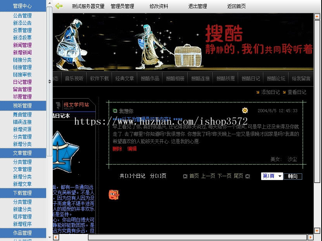This screenshot has width=322, height=241.
Task: Click the arrow icon beside 添加日记
Action: (x=258, y=92)
